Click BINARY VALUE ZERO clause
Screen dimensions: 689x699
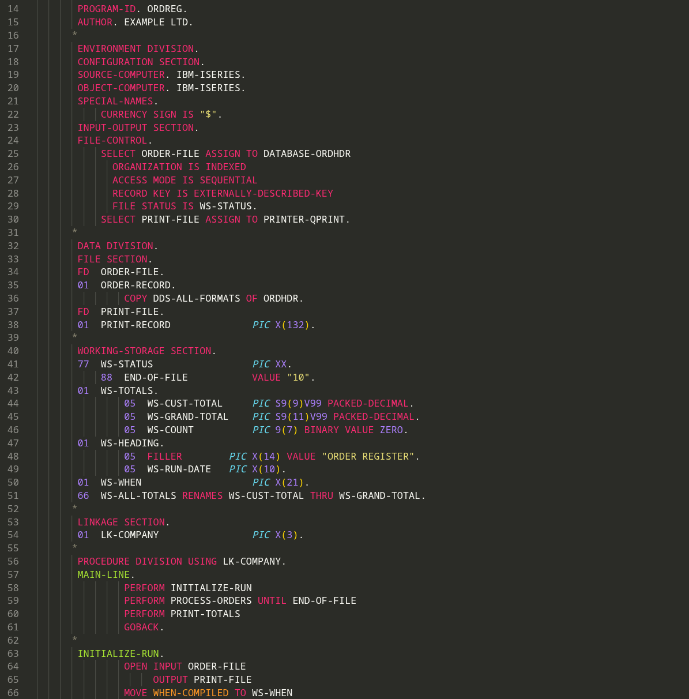tap(353, 430)
